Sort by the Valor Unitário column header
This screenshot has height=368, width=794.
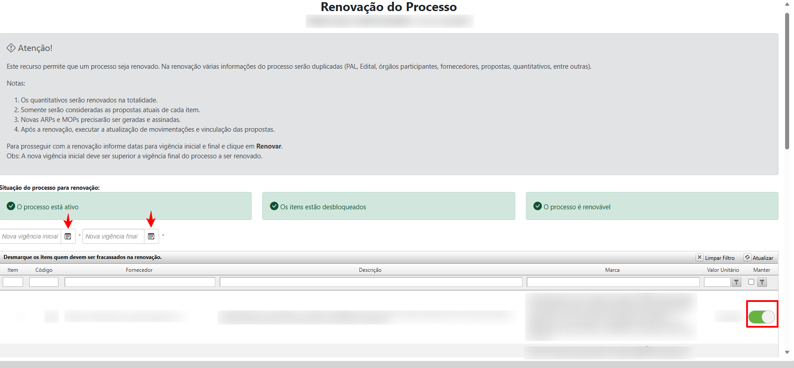click(723, 270)
